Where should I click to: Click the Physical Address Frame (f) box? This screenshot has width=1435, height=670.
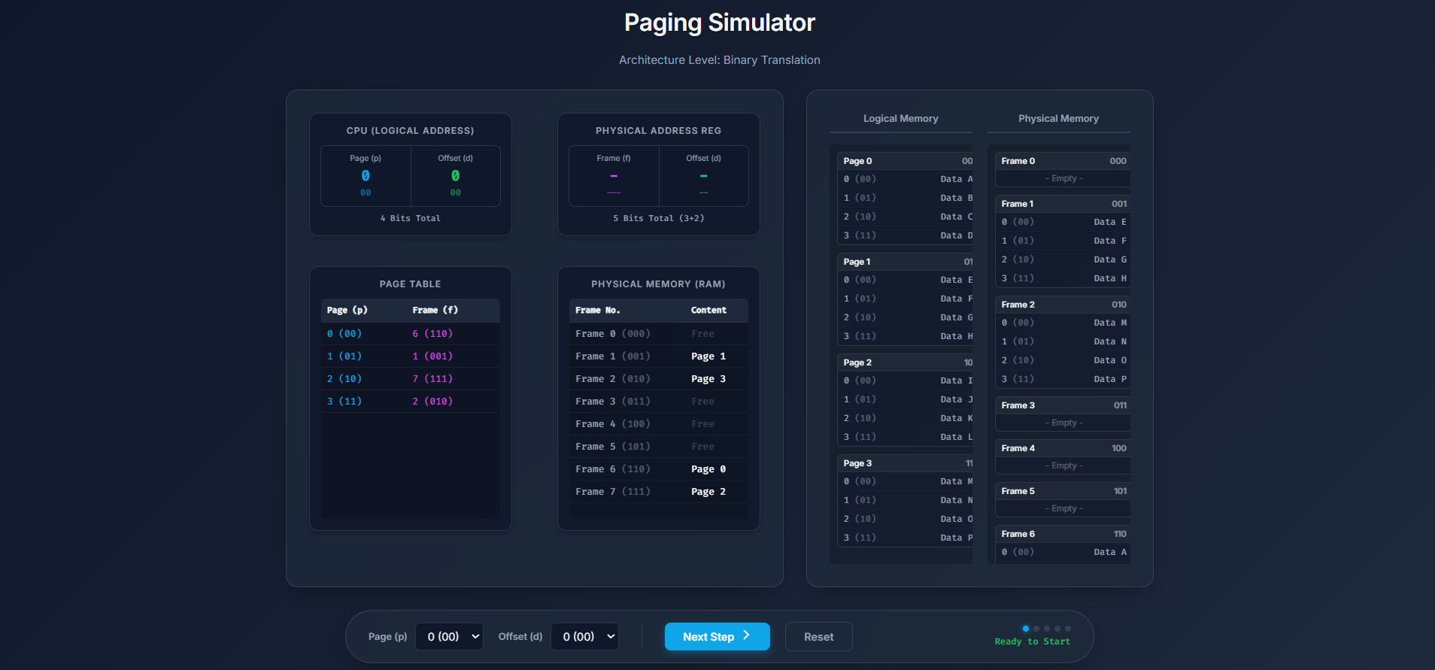(614, 176)
